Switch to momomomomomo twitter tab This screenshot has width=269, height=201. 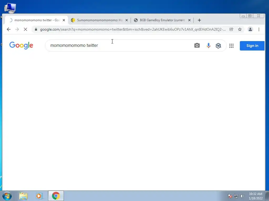click(x=37, y=20)
